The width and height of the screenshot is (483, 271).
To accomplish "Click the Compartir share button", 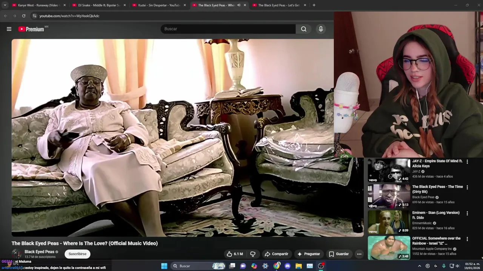I will 276,254.
